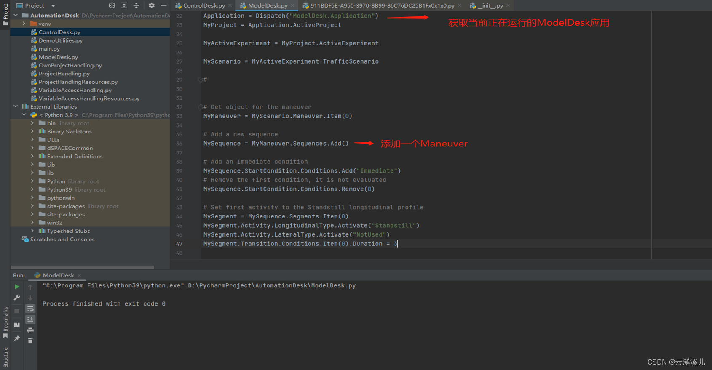The image size is (712, 370).
Task: Expand the DLLs folder
Action: pyautogui.click(x=32, y=140)
